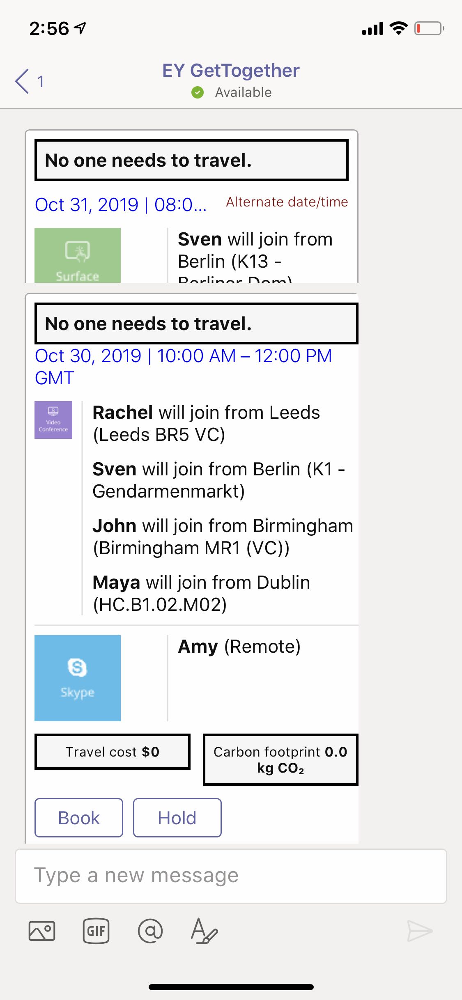Insert a mention with the @ icon
The height and width of the screenshot is (1000, 462).
click(x=151, y=931)
